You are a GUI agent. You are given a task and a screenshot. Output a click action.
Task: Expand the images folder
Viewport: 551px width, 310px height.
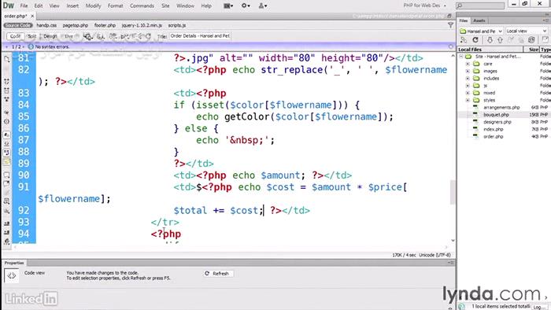[468, 71]
